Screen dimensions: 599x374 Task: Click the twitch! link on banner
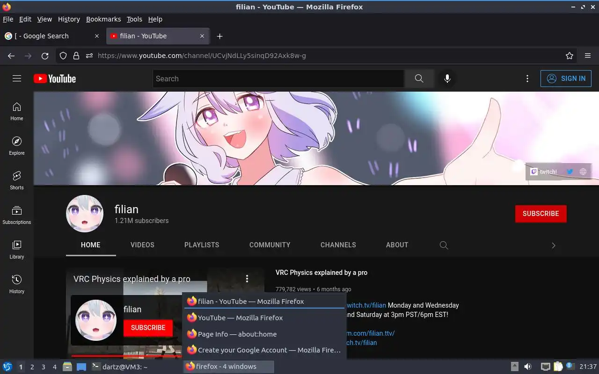[x=544, y=172]
